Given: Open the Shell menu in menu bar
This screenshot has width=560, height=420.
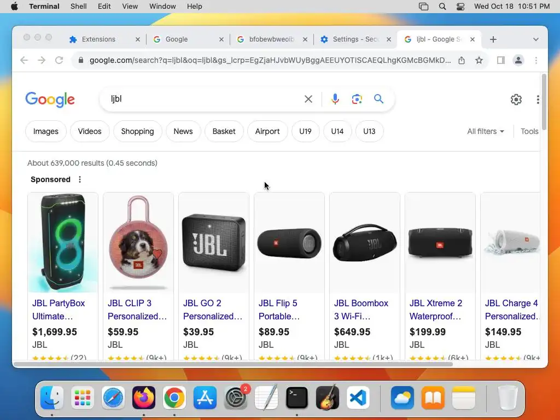Looking at the screenshot, I should [x=78, y=7].
